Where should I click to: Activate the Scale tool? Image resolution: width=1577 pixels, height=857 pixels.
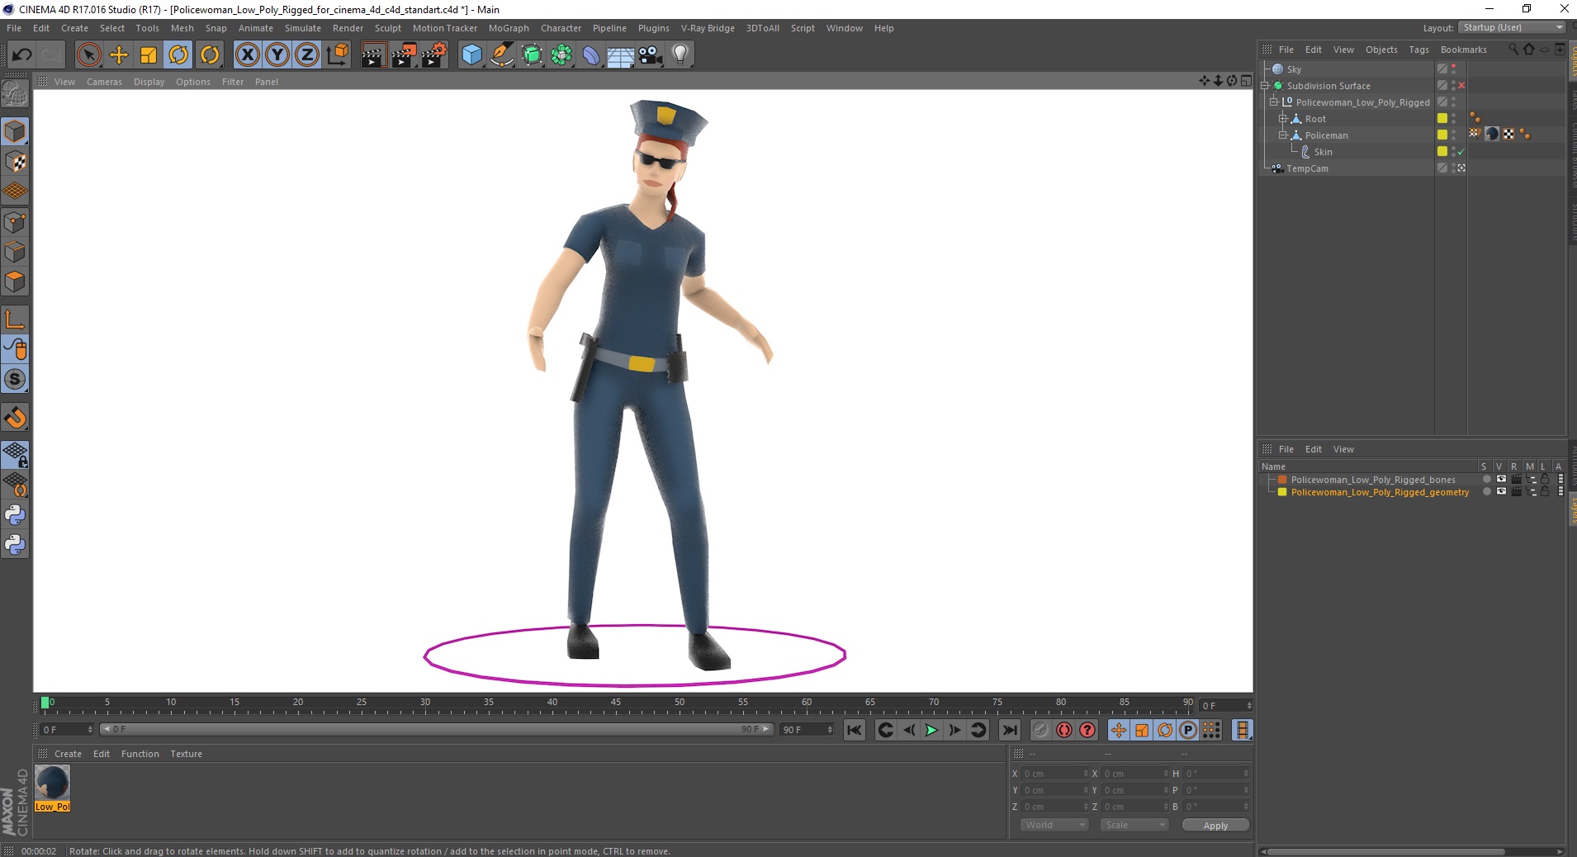click(149, 55)
